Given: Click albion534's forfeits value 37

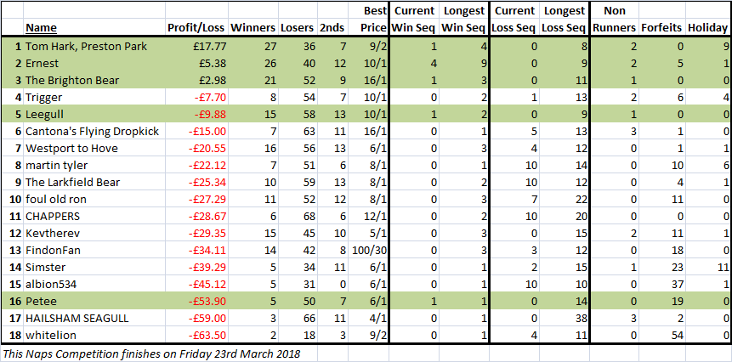Looking at the screenshot, I should click(661, 285).
